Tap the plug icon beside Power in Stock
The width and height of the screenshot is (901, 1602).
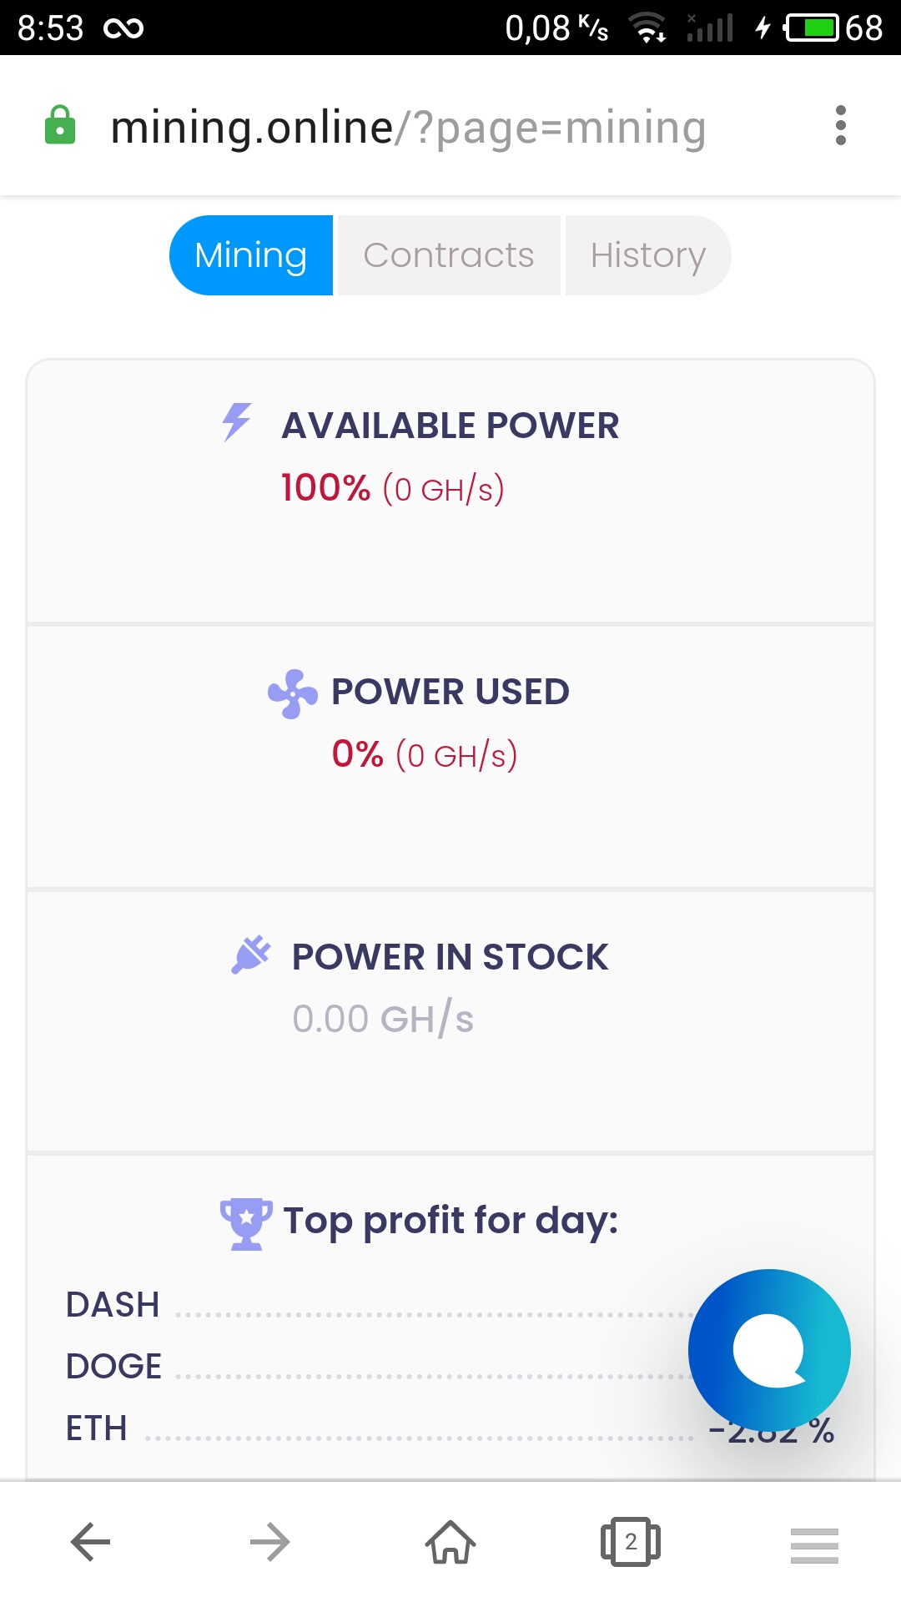[251, 955]
